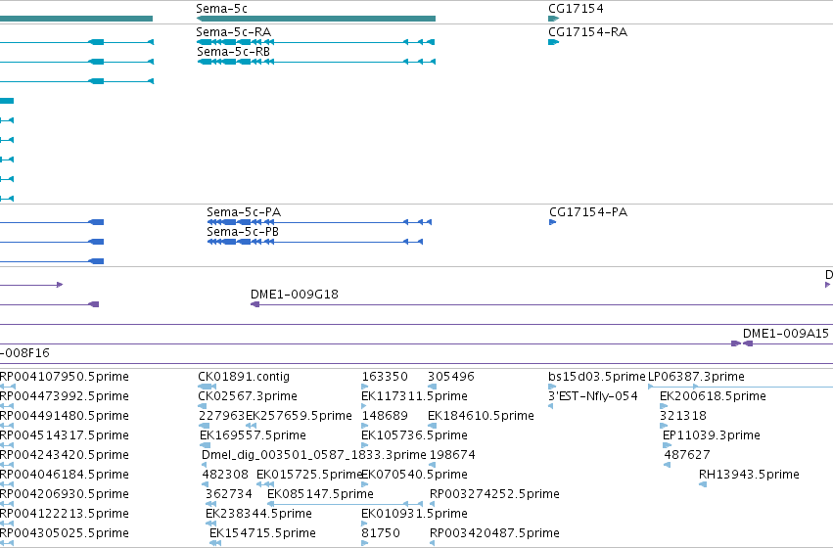Select the 3'EST-Nfly-054 label

click(x=593, y=396)
